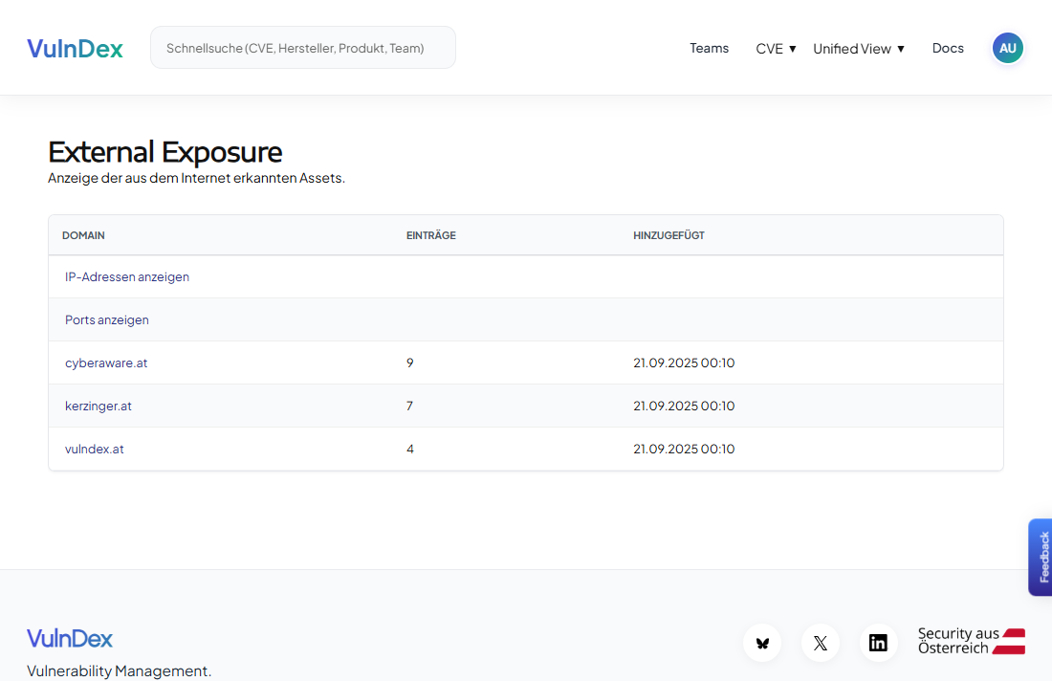1052x681 pixels.
Task: Click the Security aus Österreich badge
Action: click(x=971, y=641)
